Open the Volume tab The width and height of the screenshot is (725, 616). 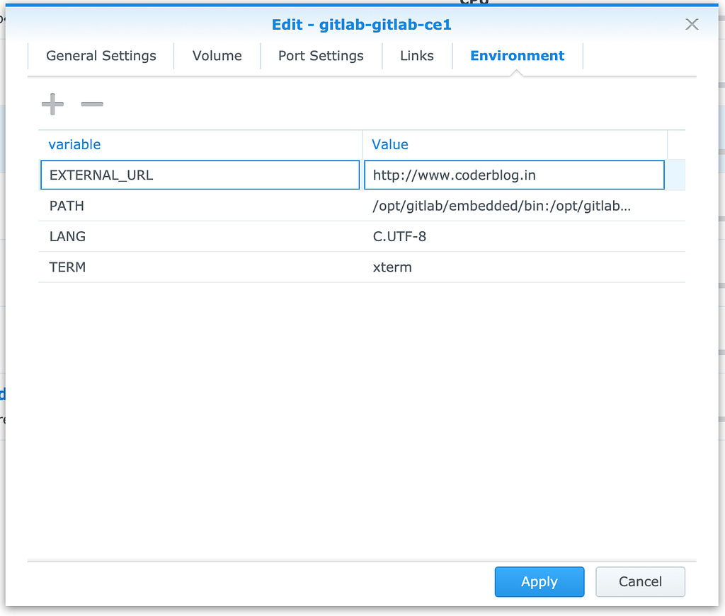tap(217, 56)
